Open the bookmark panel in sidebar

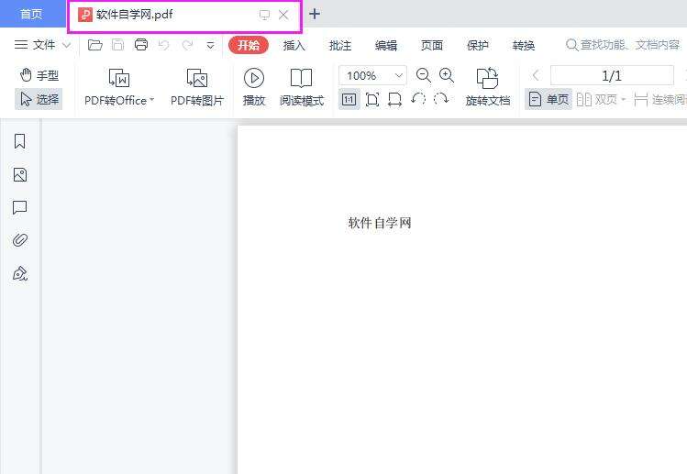[19, 141]
